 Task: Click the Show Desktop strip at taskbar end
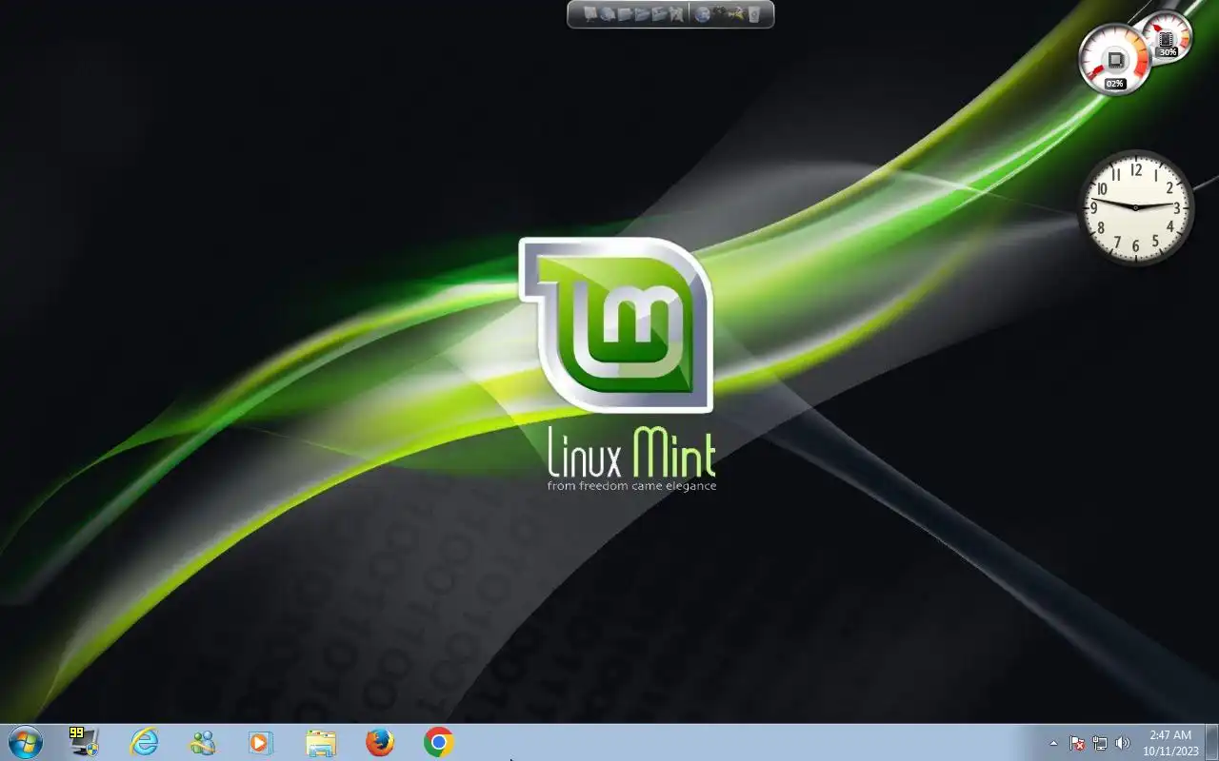point(1211,742)
